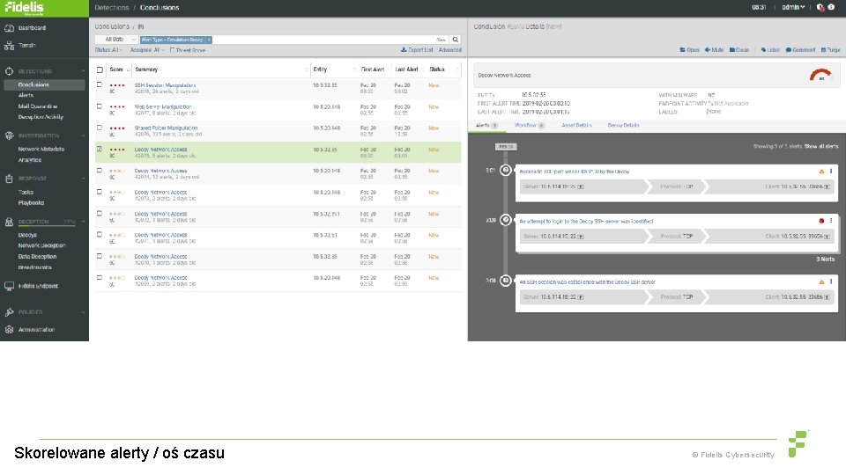Check the Decoy Network Access #2074 row checkbox

click(100, 170)
